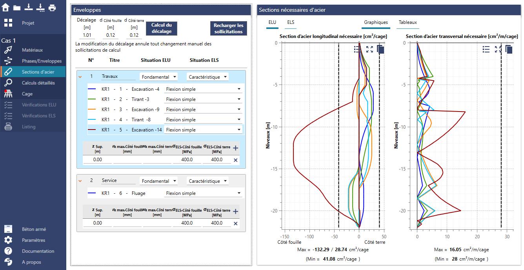524x270 pixels.
Task: Click Recharger les sollicitations button
Action: 228,28
